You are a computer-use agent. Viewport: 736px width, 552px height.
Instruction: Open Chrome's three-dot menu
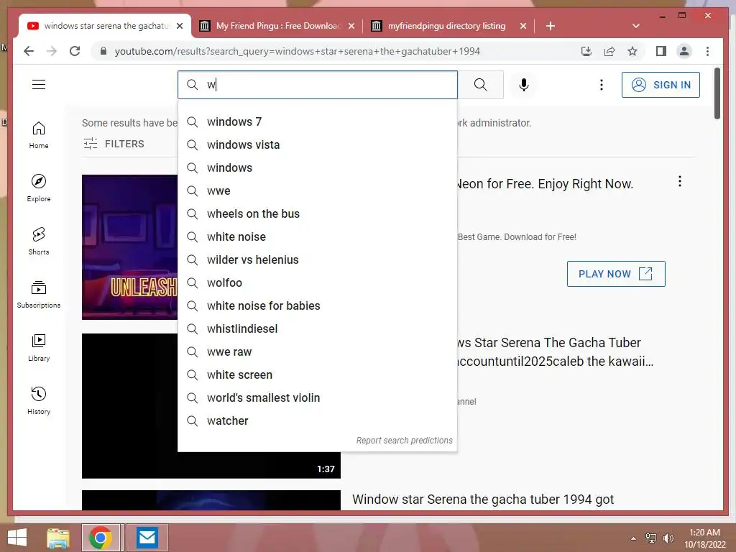click(x=707, y=51)
